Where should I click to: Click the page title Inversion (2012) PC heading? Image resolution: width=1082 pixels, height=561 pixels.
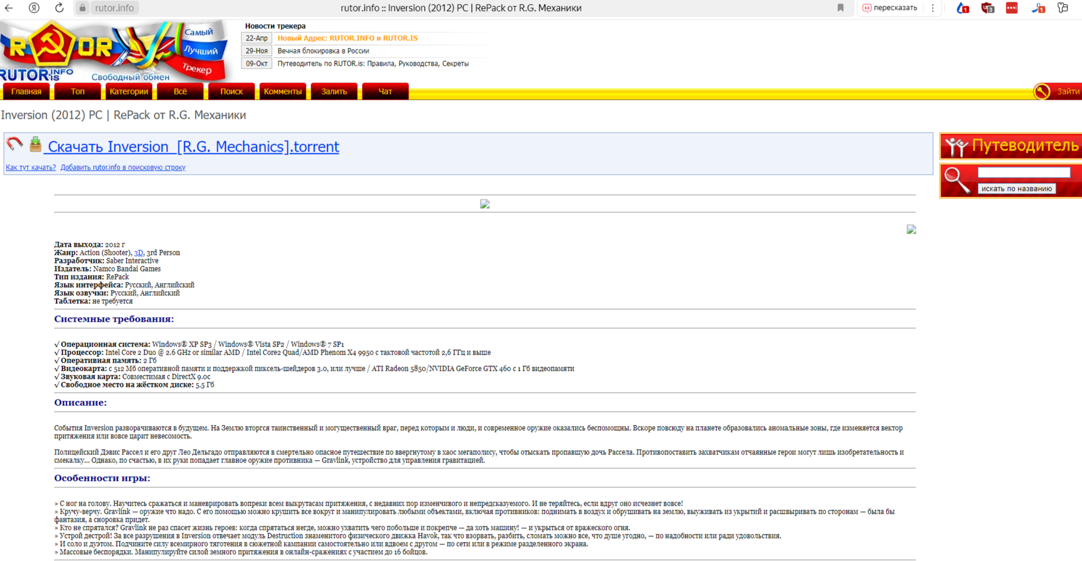pyautogui.click(x=123, y=115)
